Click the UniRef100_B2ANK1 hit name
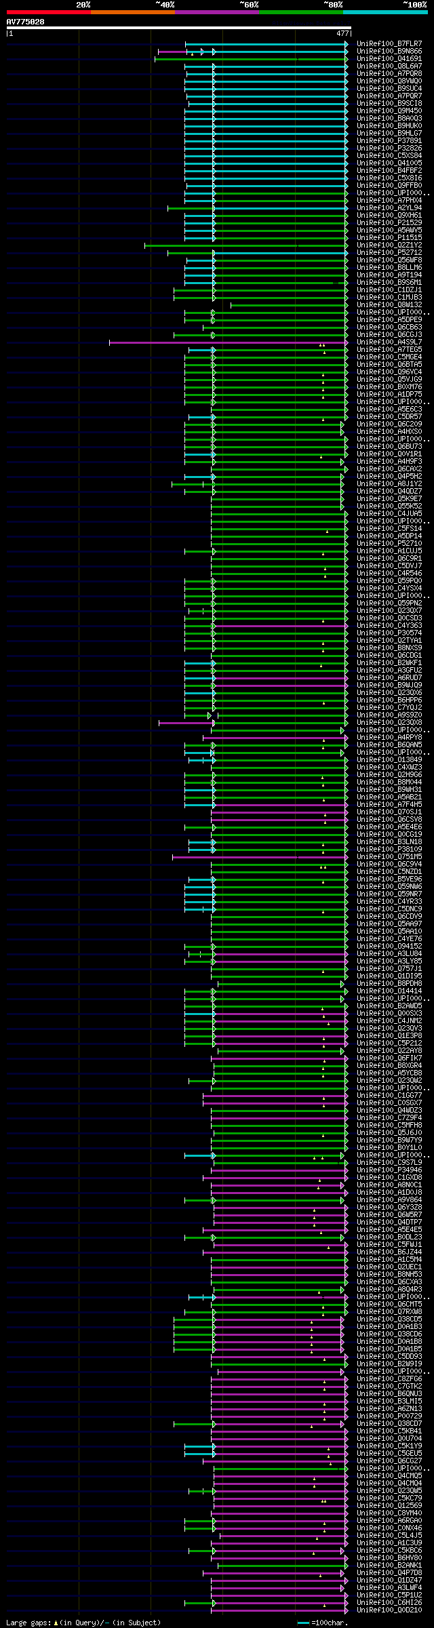Viewport: 434px width, 1628px height. point(389,1565)
